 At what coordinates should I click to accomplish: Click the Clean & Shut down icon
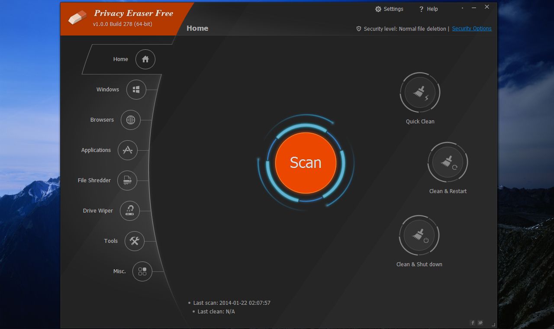pos(419,235)
